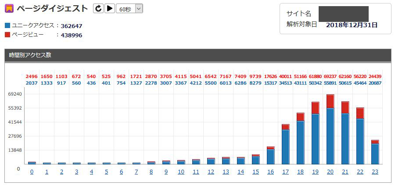Open hour 10 link on the chart axis

click(181, 172)
